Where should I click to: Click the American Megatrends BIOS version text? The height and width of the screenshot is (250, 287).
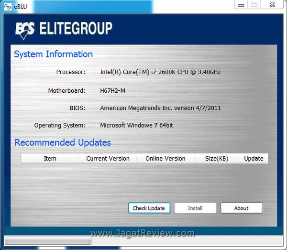[160, 108]
